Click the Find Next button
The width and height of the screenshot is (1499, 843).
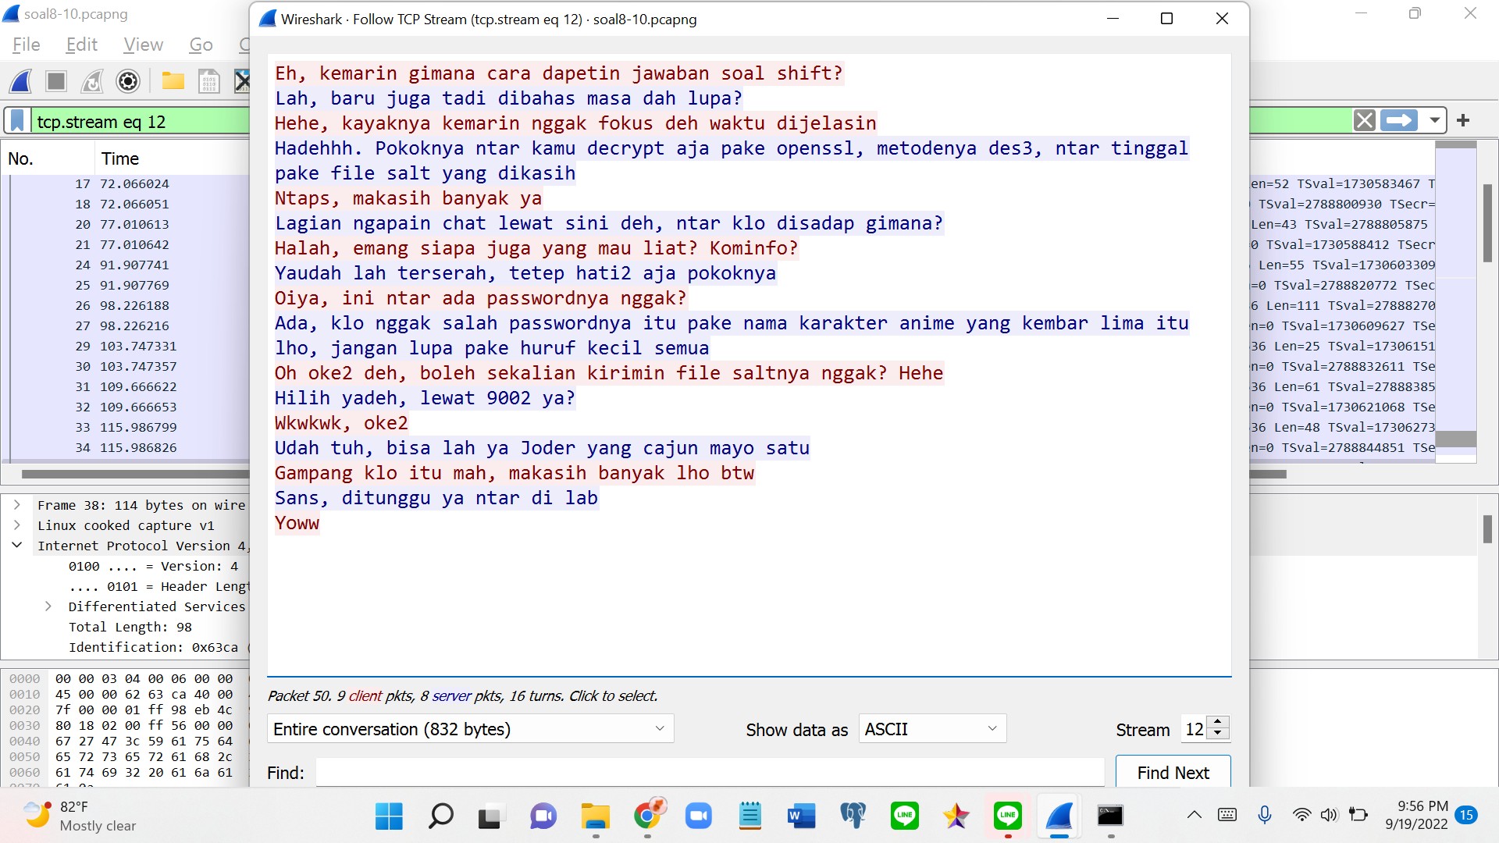pyautogui.click(x=1173, y=772)
